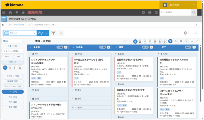
Task: Click the リセット button
Action: 13,62
